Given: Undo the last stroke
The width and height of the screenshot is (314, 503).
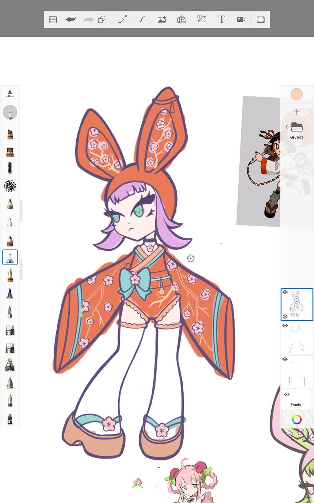Looking at the screenshot, I should 71,19.
